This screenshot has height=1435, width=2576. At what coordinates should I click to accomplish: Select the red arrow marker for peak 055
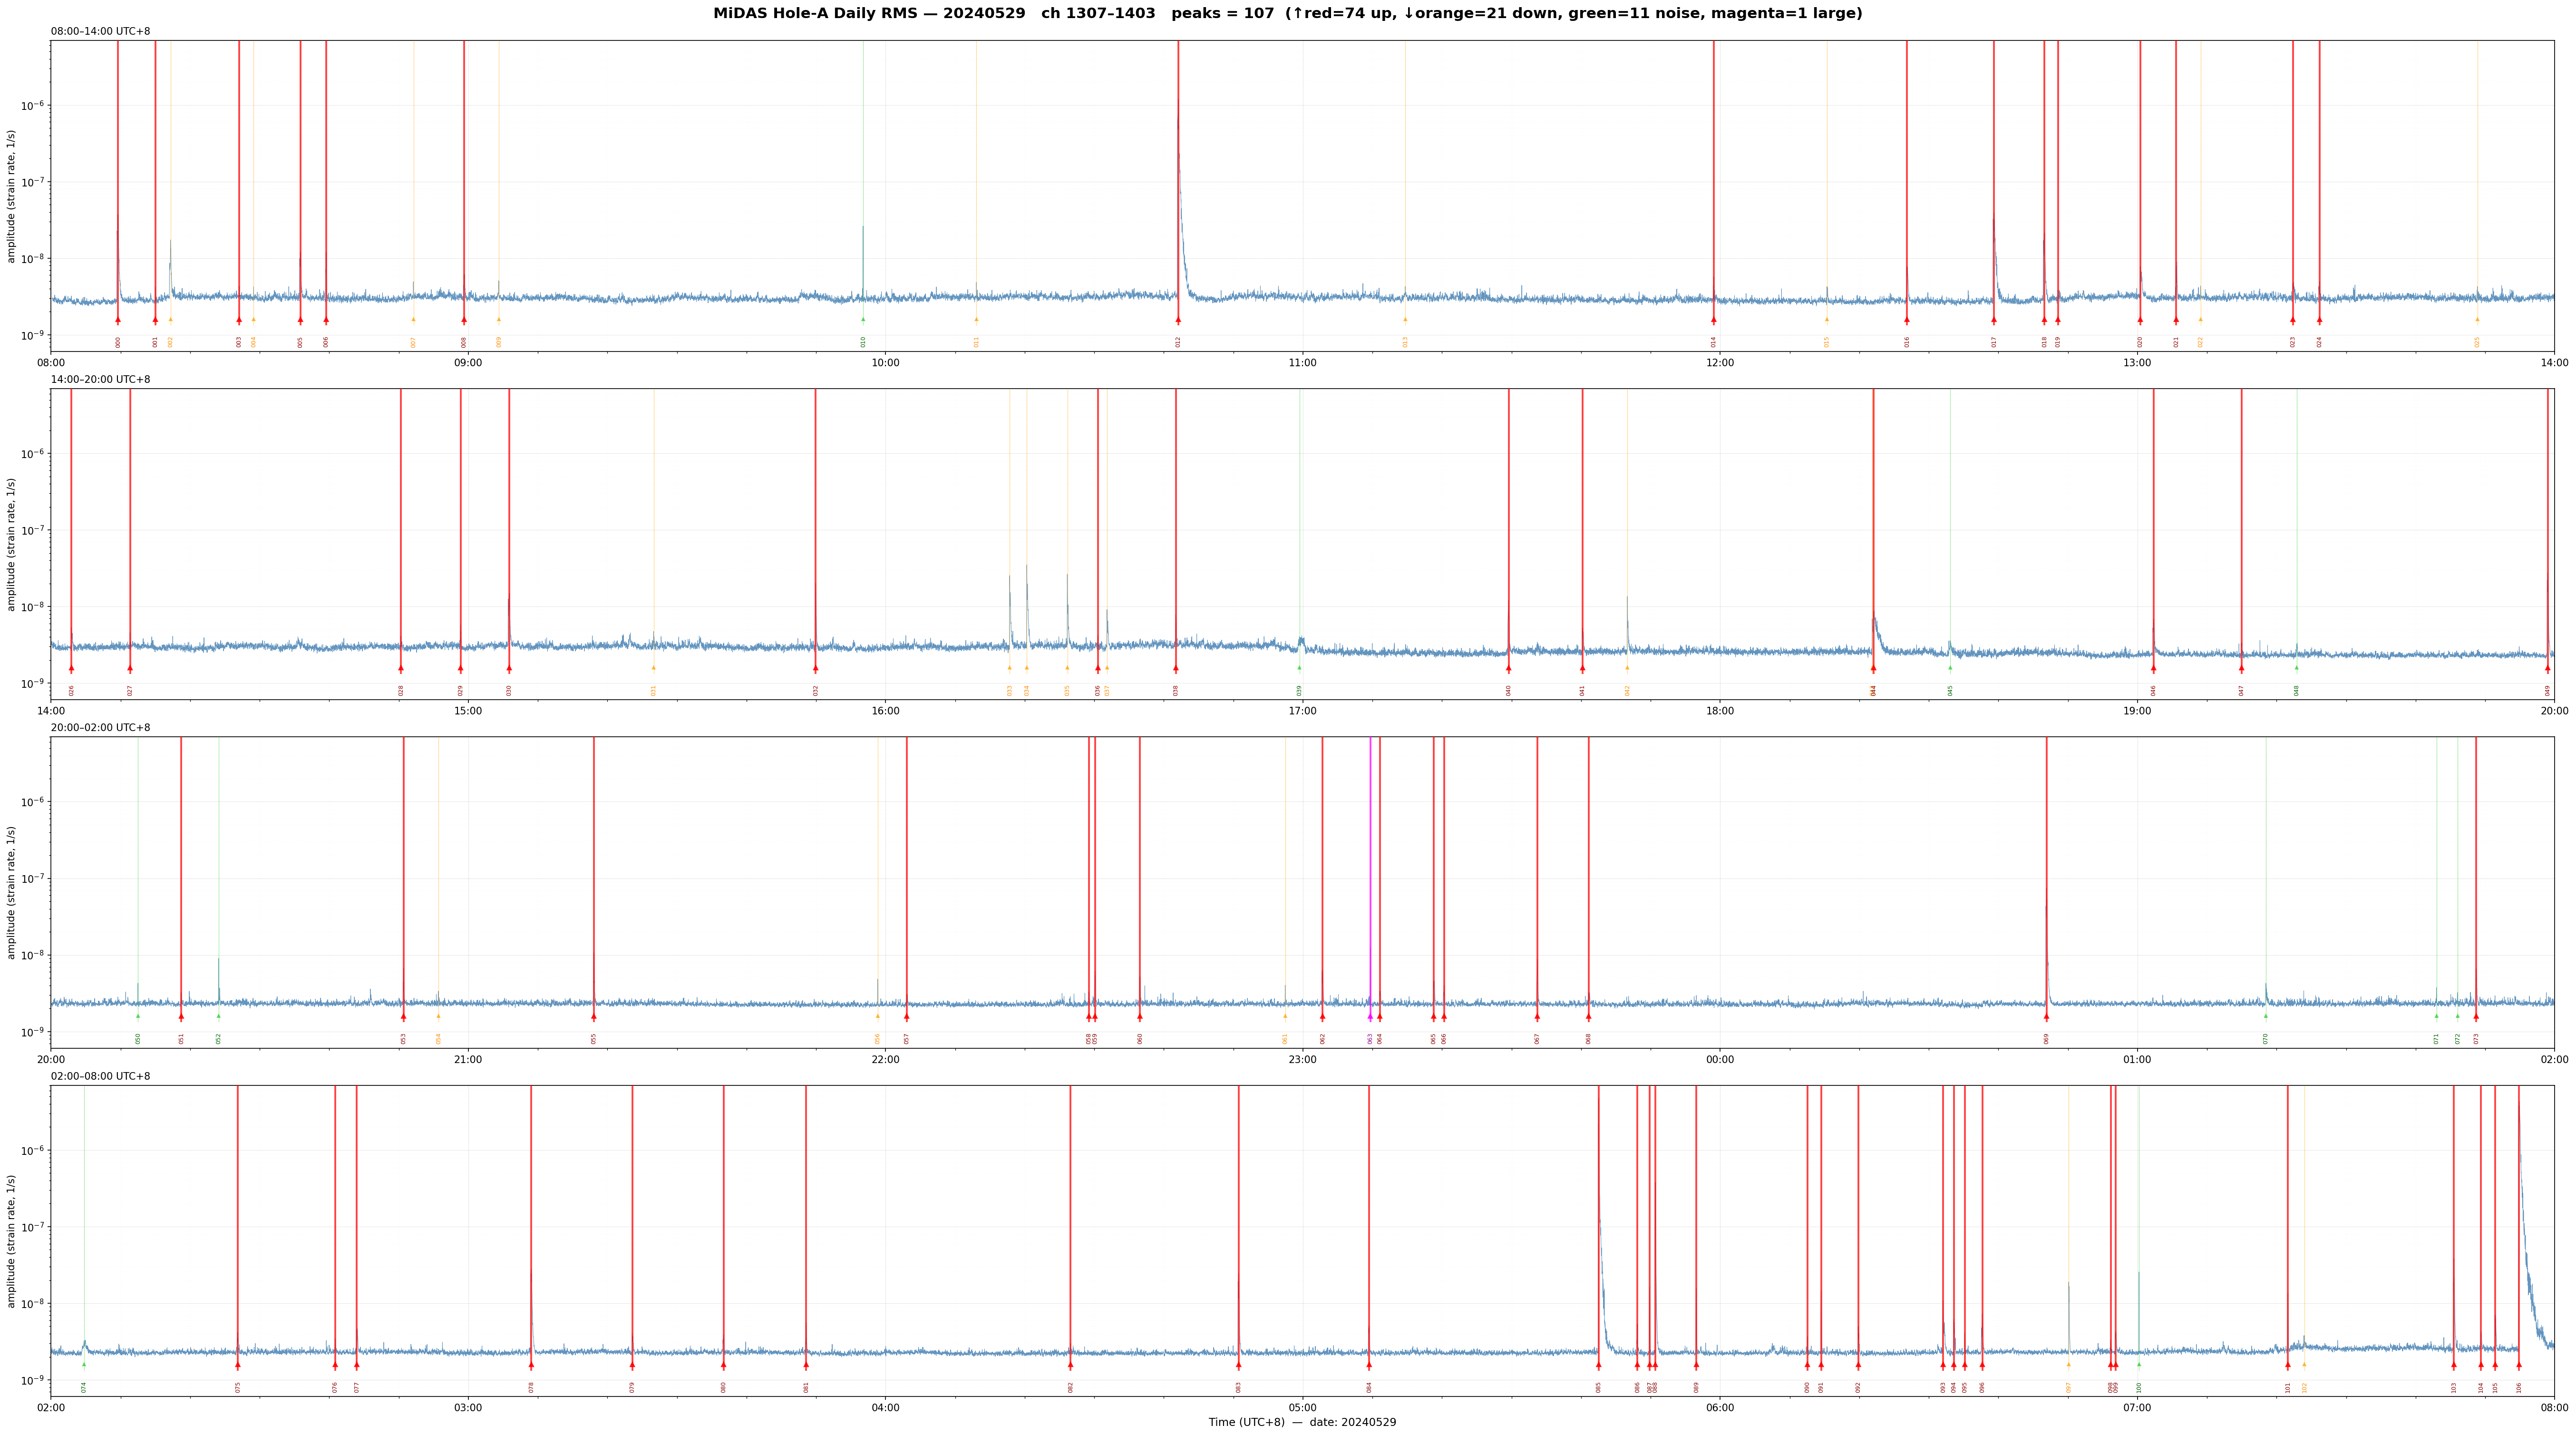click(594, 1017)
